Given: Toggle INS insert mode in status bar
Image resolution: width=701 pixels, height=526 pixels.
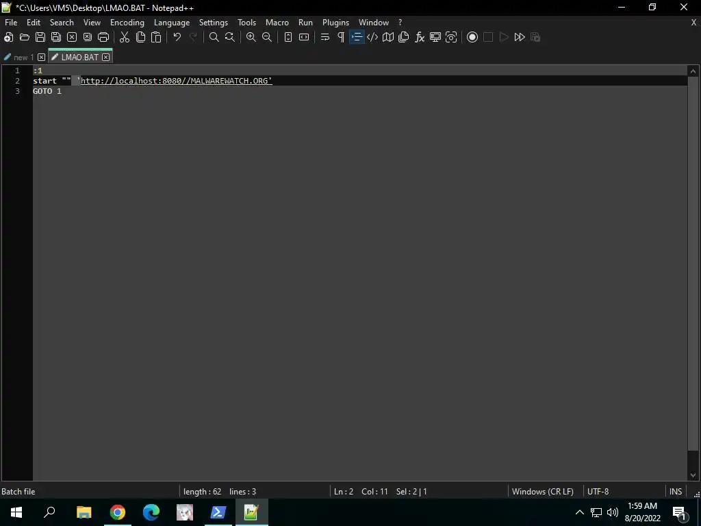Looking at the screenshot, I should [x=676, y=492].
